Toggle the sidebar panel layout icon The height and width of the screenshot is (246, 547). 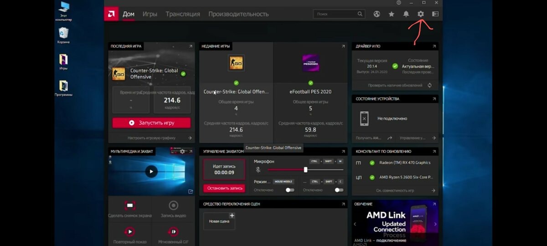click(x=435, y=14)
